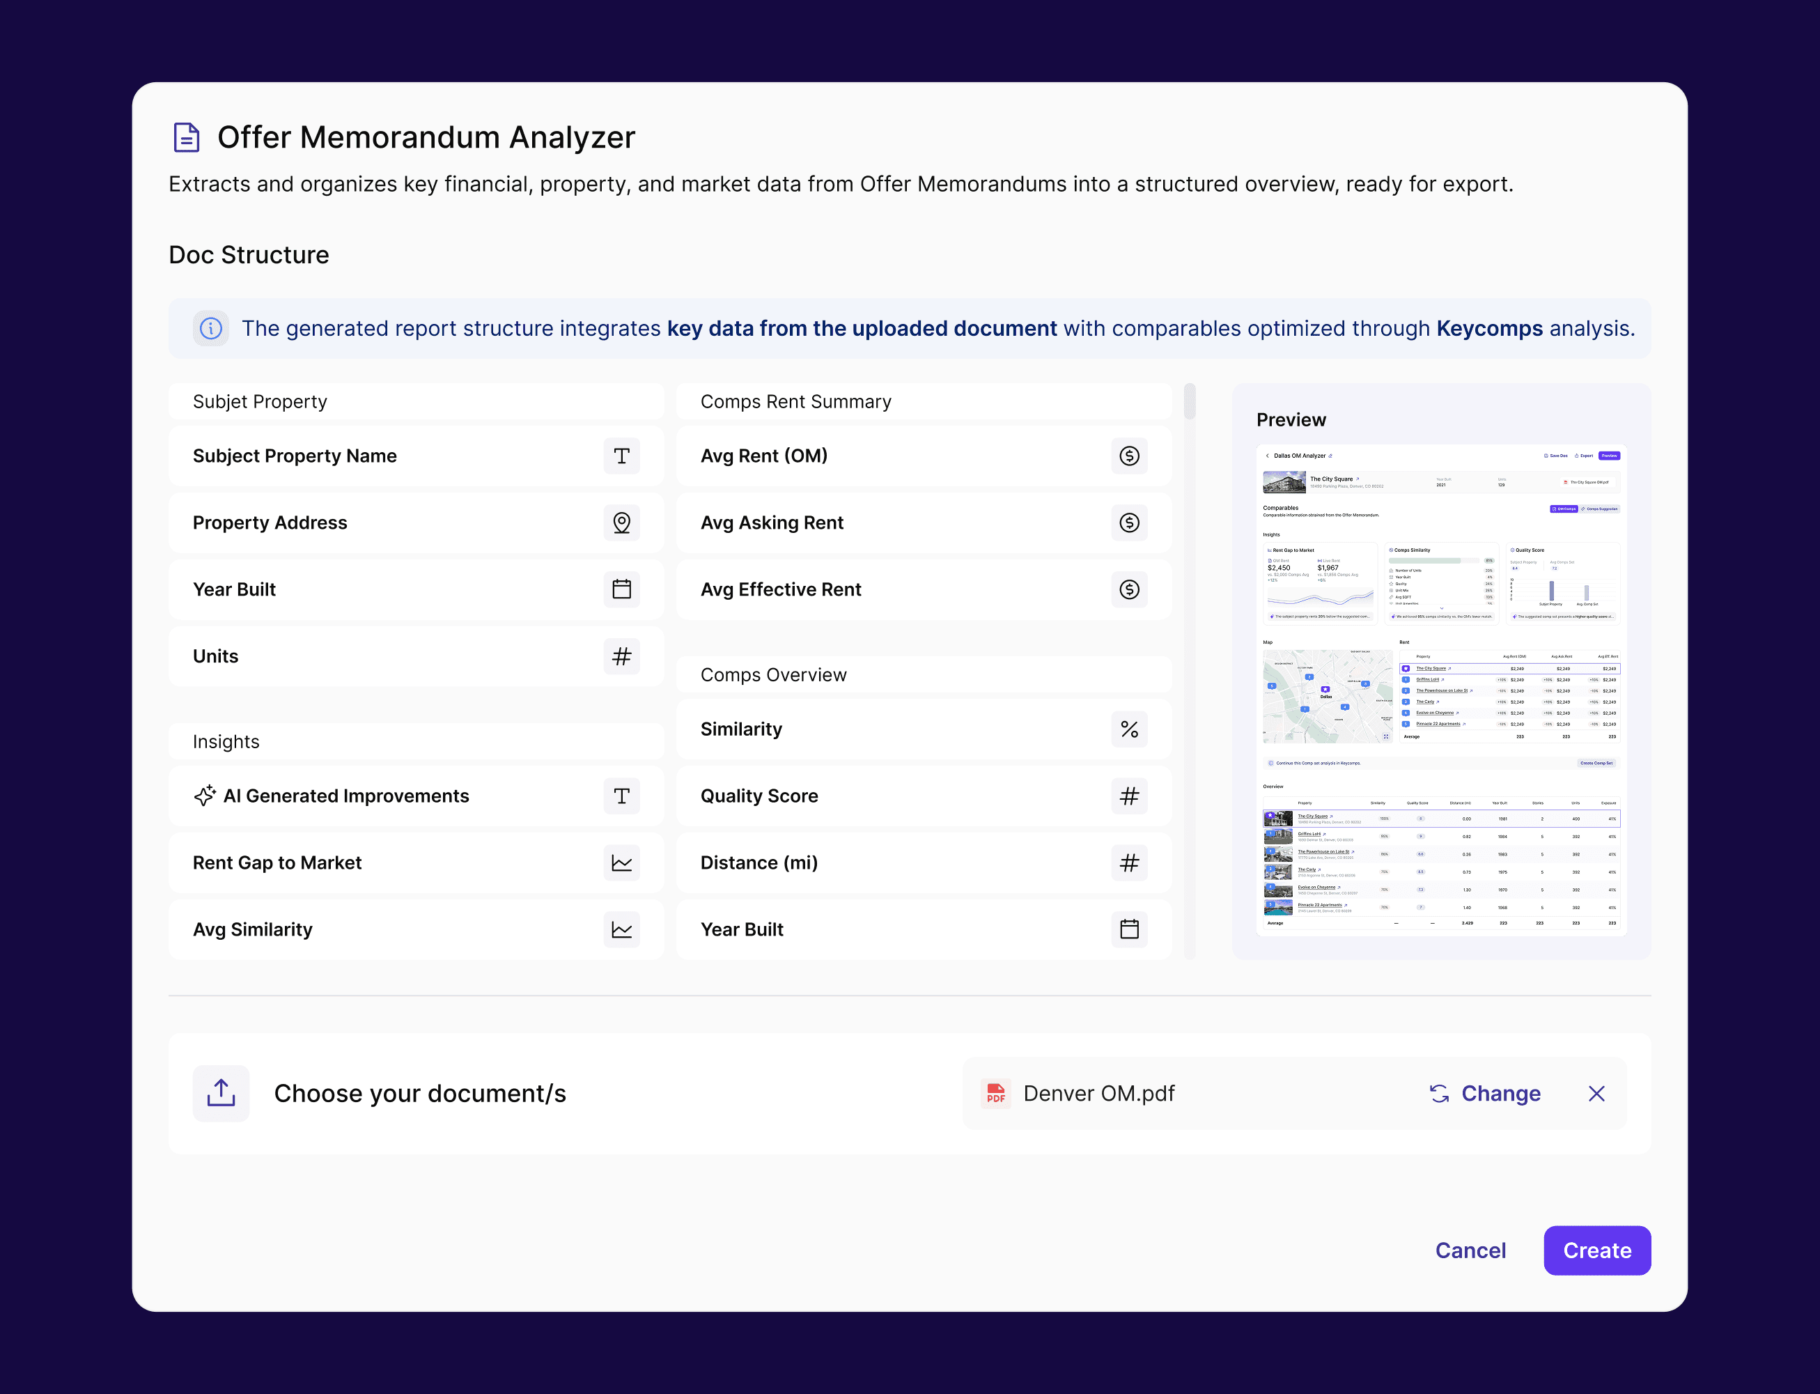This screenshot has width=1820, height=1394.
Task: Click dollar icon for Avg Rent (OM)
Action: coord(1129,456)
